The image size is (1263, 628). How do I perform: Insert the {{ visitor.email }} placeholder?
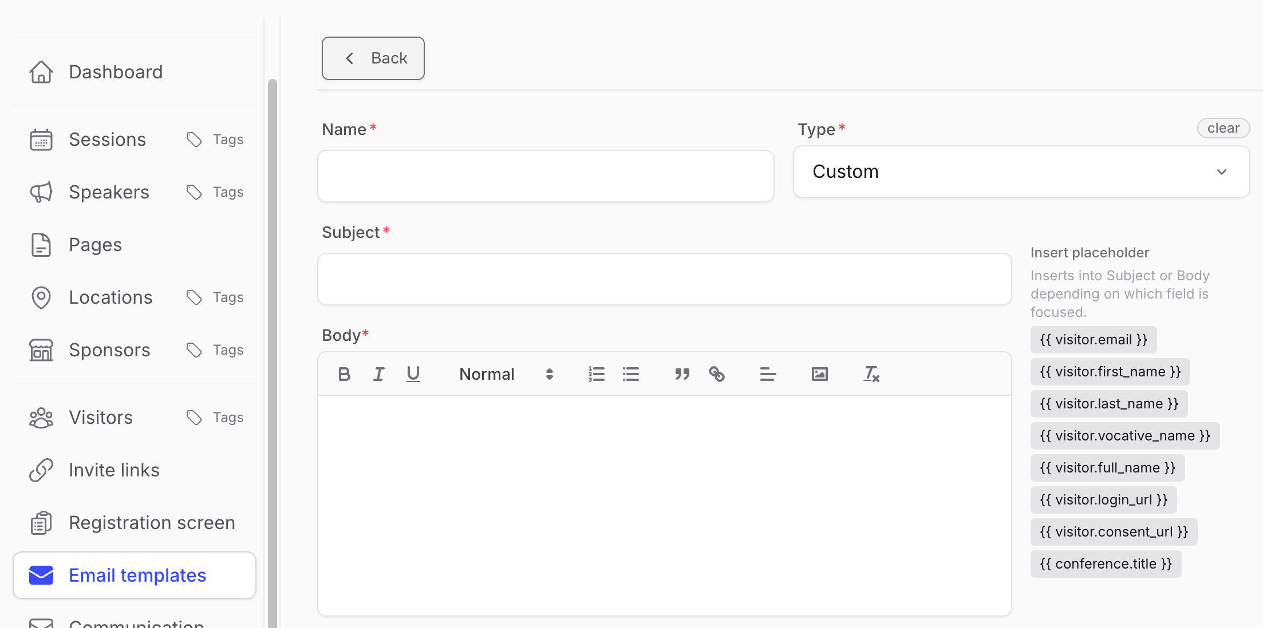coord(1094,340)
